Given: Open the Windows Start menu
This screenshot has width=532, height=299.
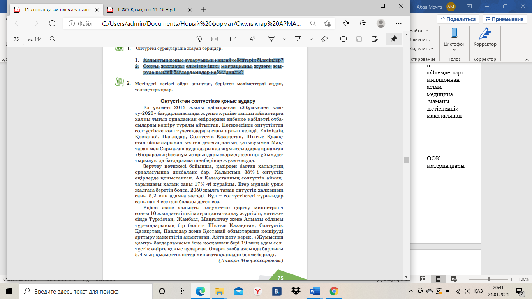Looking at the screenshot, I should [x=9, y=291].
